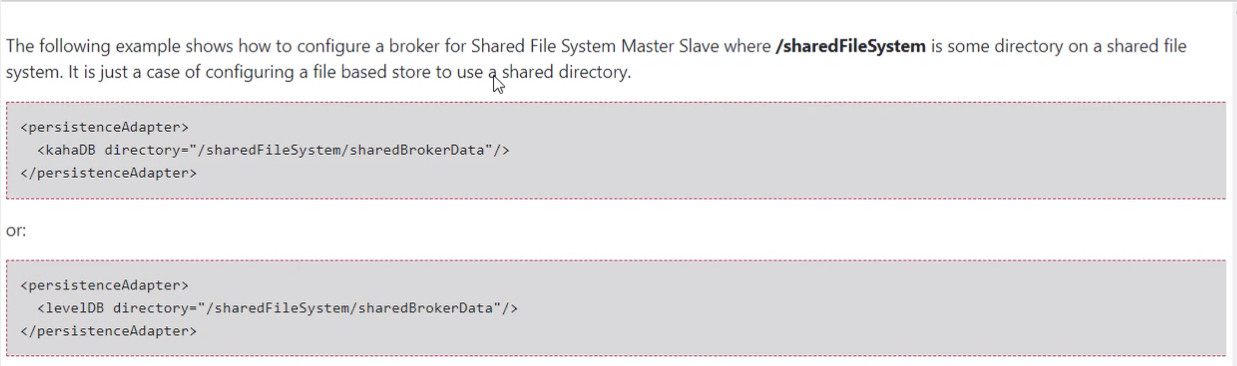Click "shared directory." at the paragraph end
Image resolution: width=1237 pixels, height=366 pixels.
[x=567, y=72]
